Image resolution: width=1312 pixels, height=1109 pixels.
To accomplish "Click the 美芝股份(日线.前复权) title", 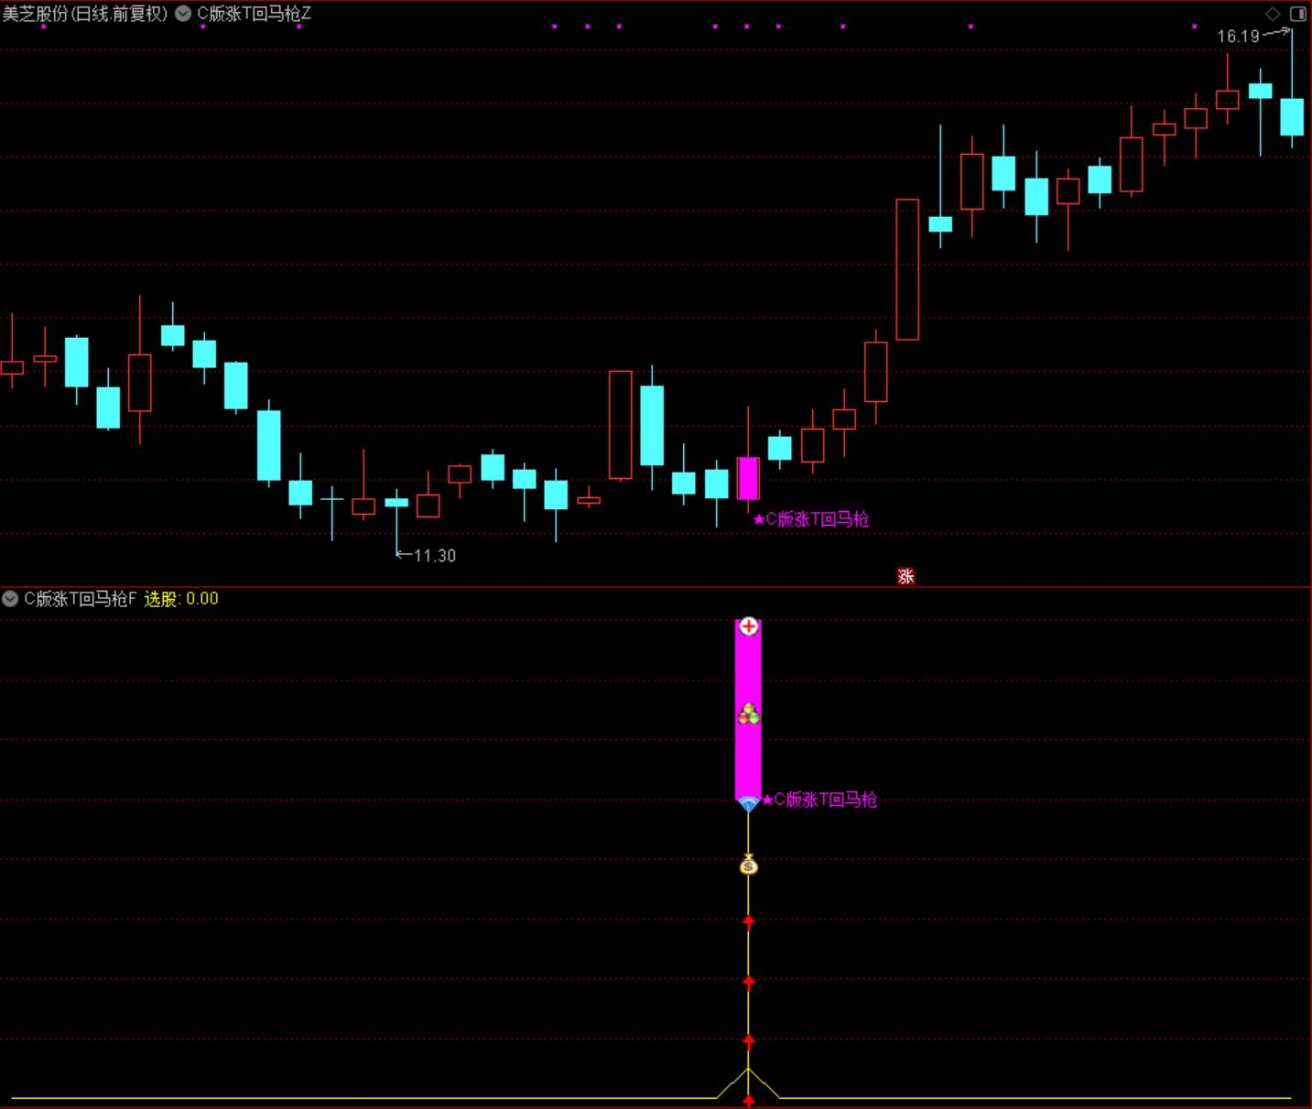I will (x=85, y=14).
